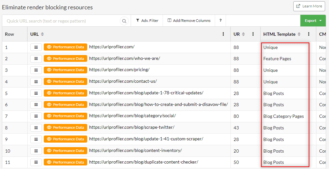Expand the green Export dropdown

313,21
